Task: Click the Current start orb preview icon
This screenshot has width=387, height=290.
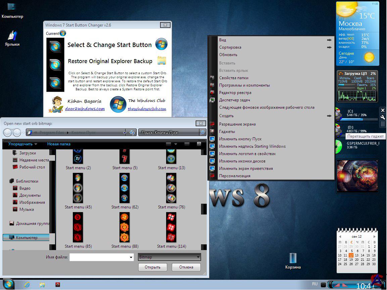Action: 63,33
